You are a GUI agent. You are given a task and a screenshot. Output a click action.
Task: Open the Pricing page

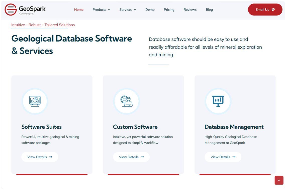(x=169, y=10)
